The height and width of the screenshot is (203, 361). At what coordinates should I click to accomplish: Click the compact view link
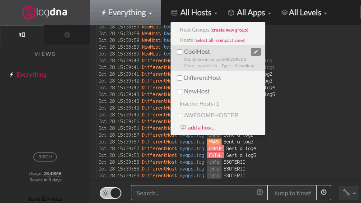point(230,40)
